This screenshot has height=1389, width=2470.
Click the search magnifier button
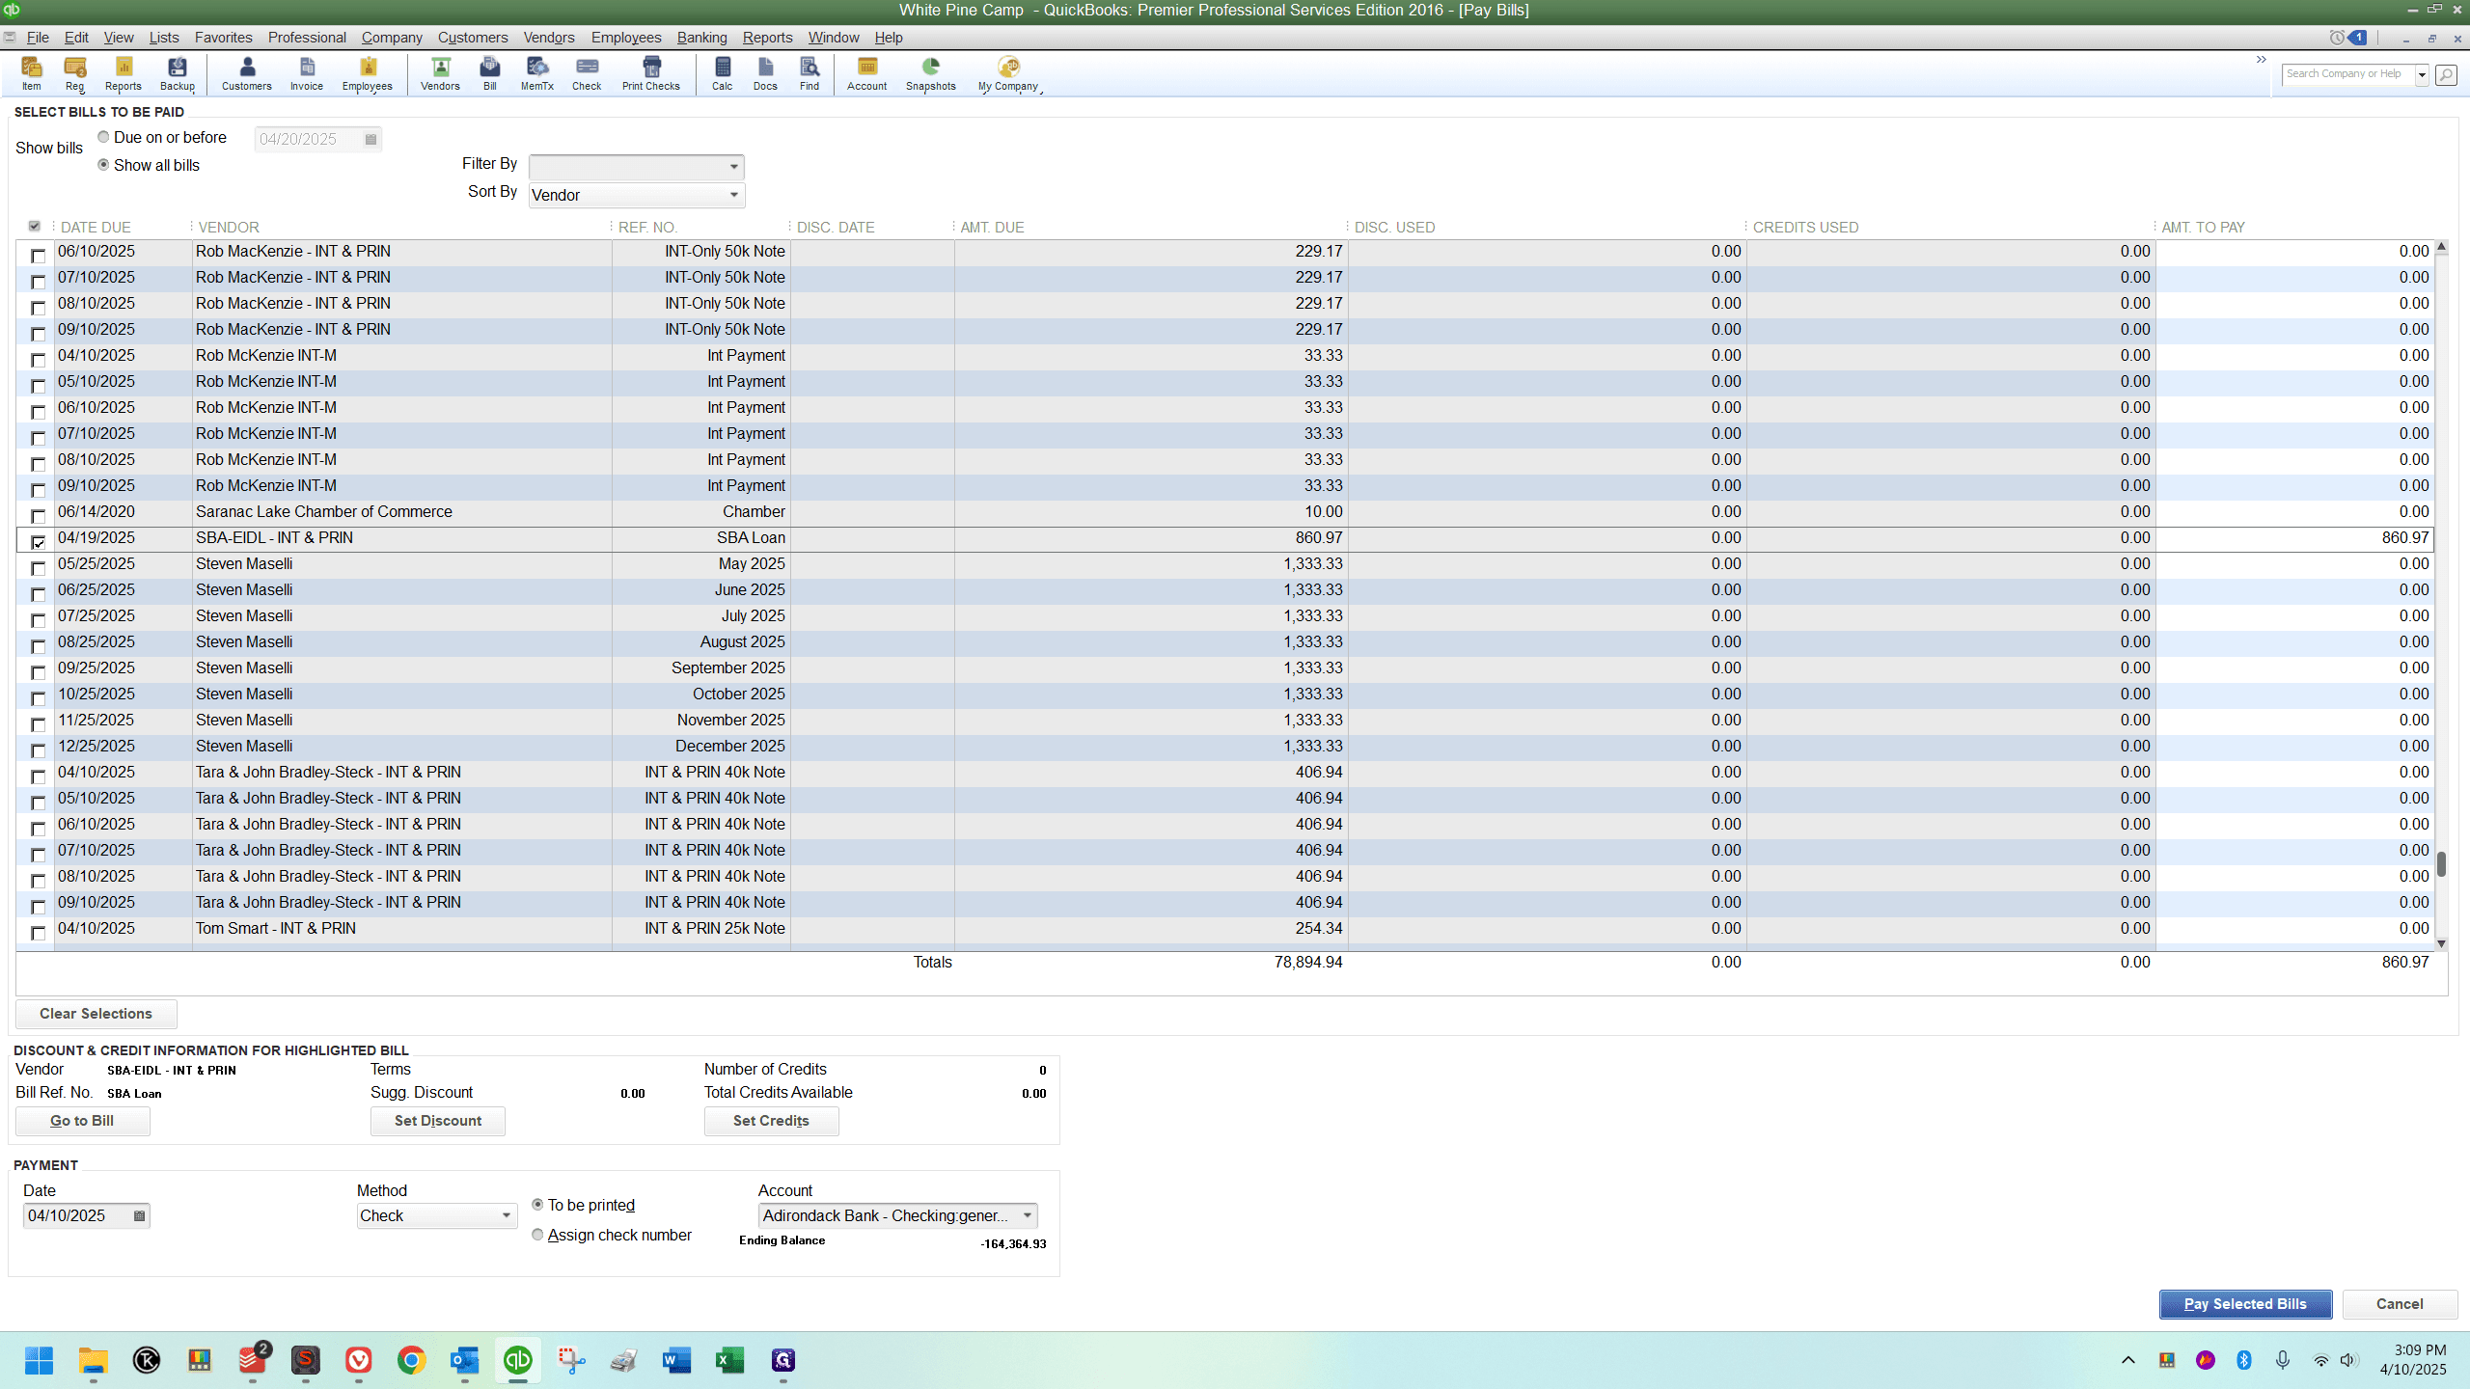coord(2446,74)
